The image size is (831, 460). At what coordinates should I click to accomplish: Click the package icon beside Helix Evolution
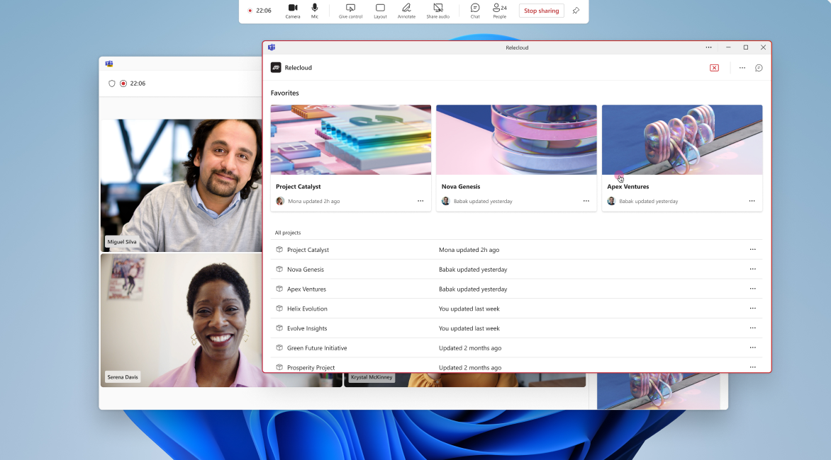point(279,309)
